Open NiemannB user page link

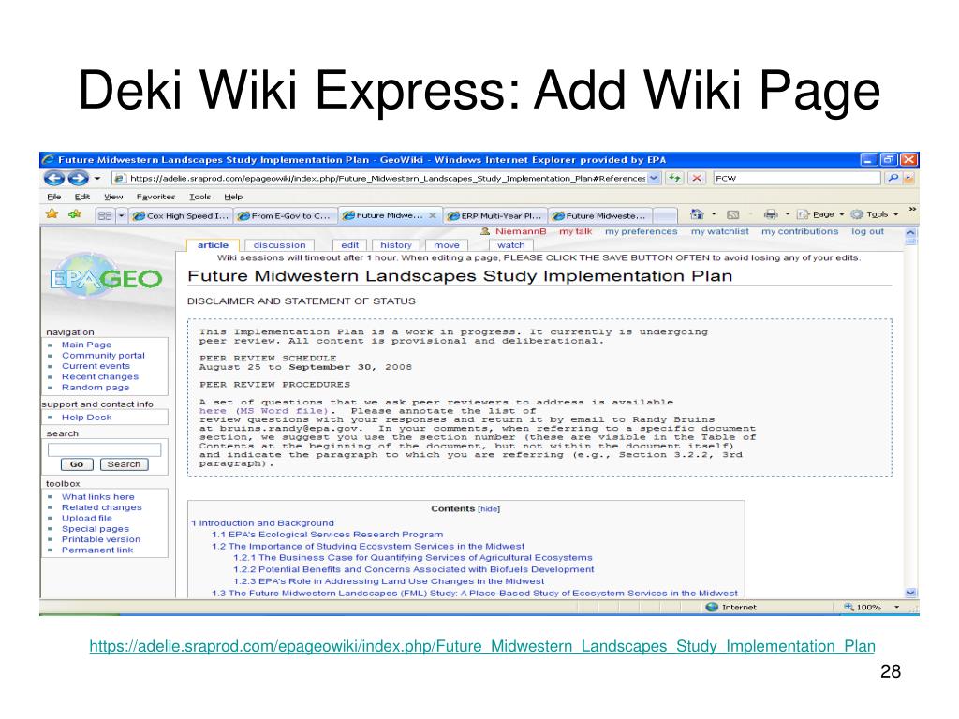(521, 232)
